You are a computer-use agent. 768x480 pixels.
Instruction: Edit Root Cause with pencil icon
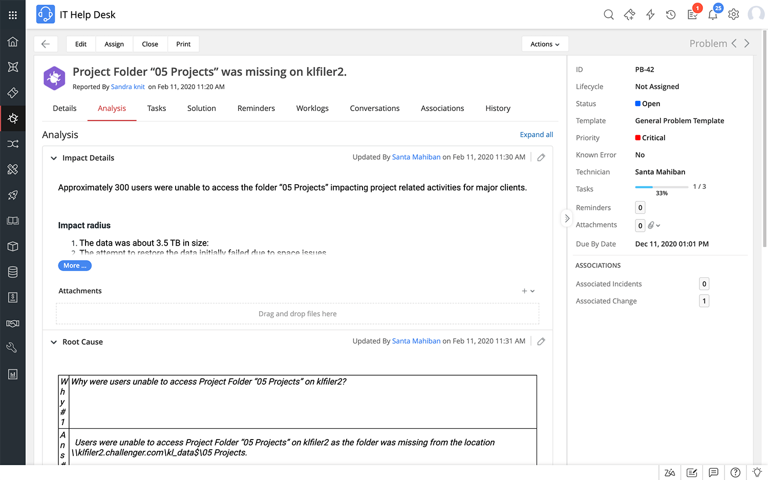541,341
